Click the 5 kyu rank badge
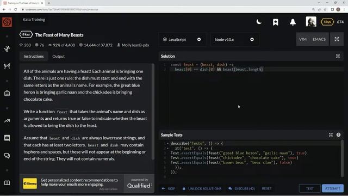Image resolution: width=348 pixels, height=196 pixels. pyautogui.click(x=327, y=22)
